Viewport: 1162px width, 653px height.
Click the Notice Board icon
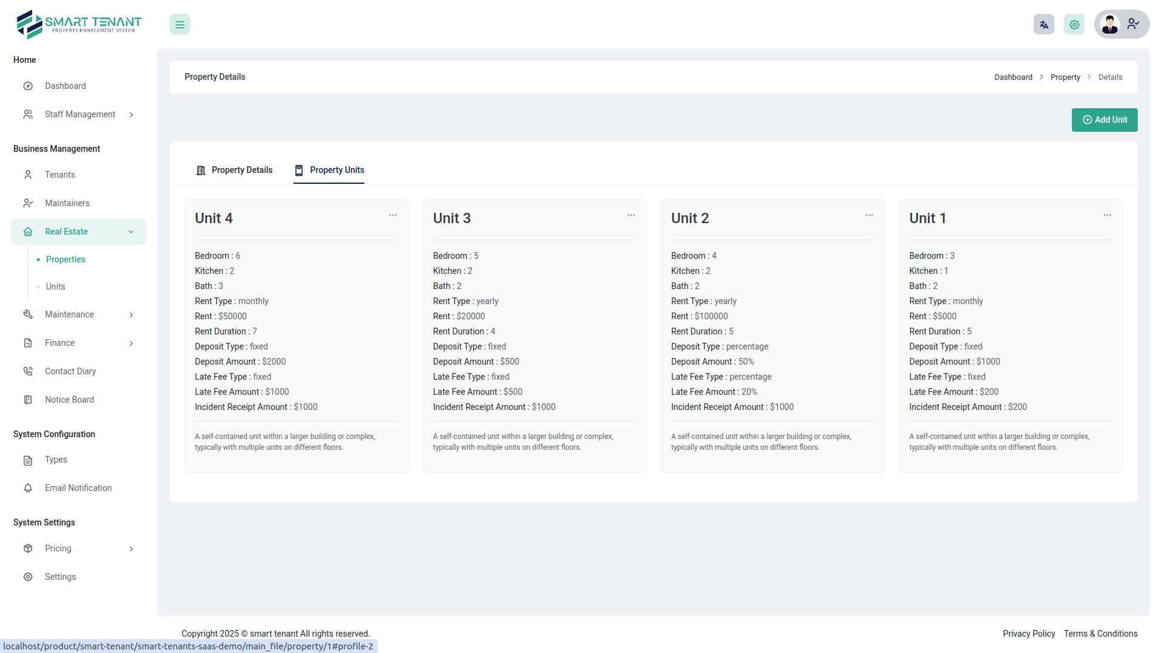(28, 400)
